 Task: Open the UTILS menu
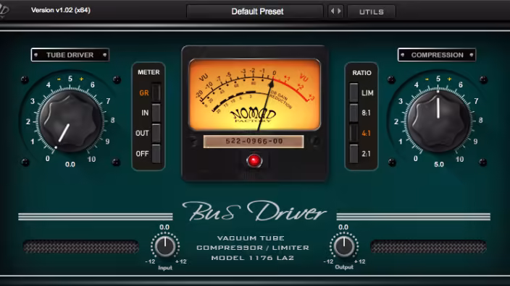372,12
